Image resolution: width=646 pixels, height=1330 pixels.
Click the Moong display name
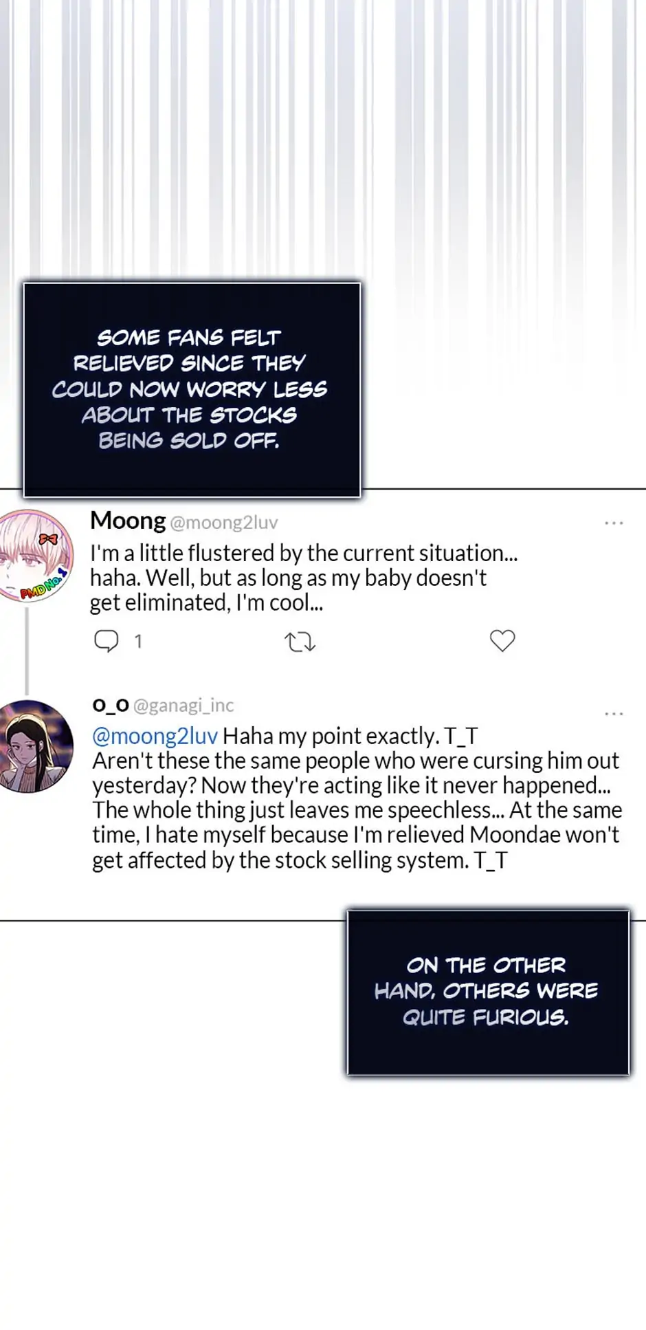[x=128, y=521]
